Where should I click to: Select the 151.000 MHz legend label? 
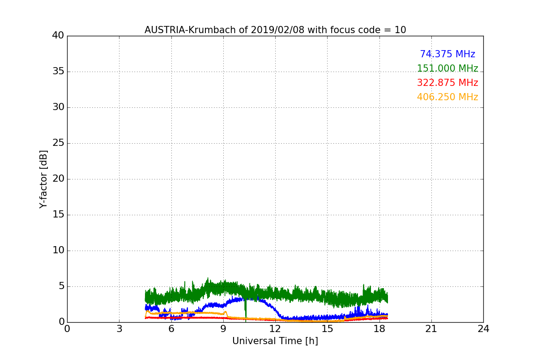point(447,68)
